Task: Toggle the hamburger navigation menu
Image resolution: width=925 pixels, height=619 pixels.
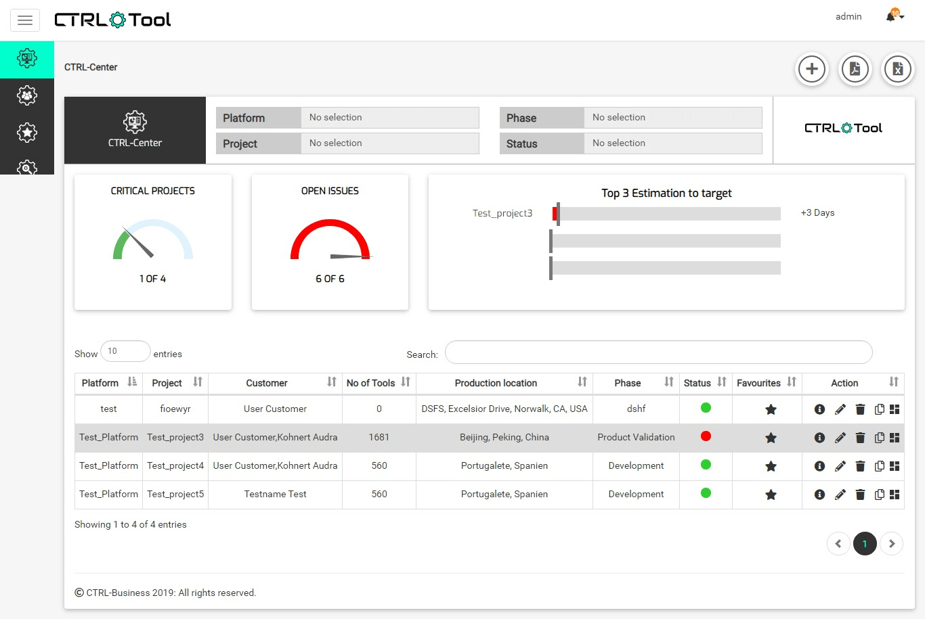Action: pyautogui.click(x=25, y=20)
